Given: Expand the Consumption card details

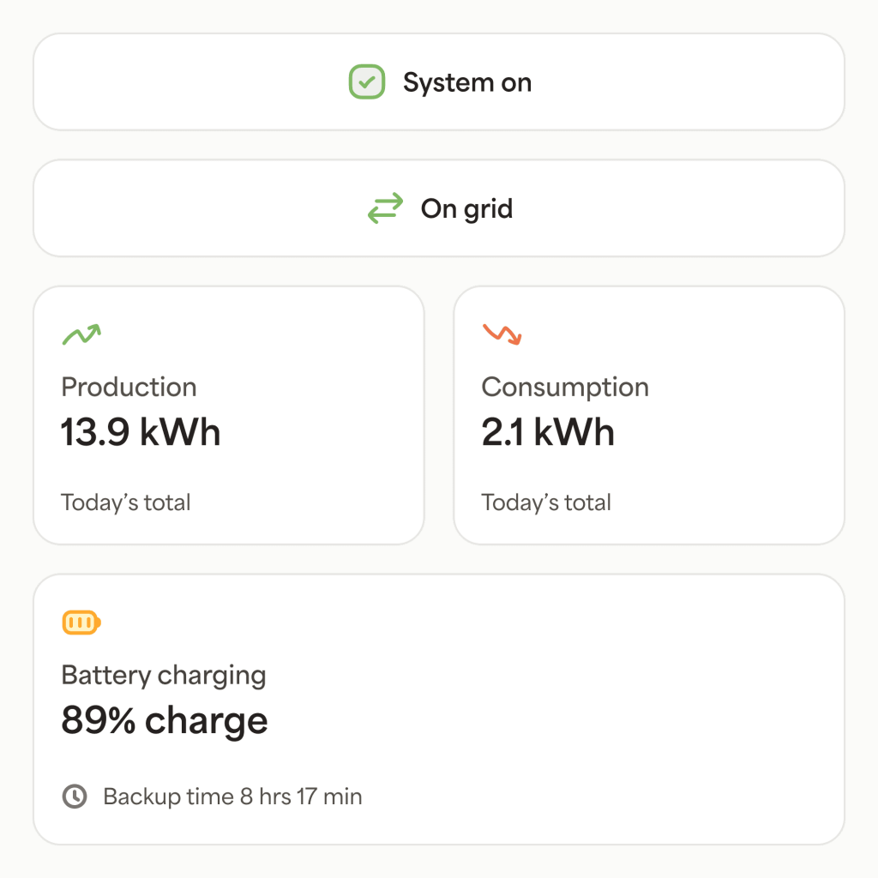Looking at the screenshot, I should click(x=648, y=414).
